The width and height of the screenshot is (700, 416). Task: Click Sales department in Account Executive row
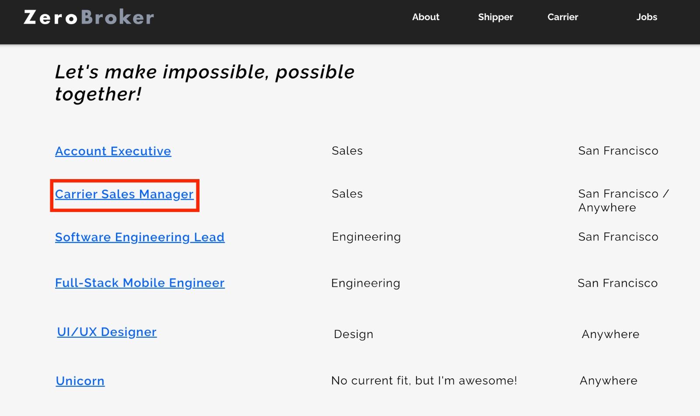point(347,151)
